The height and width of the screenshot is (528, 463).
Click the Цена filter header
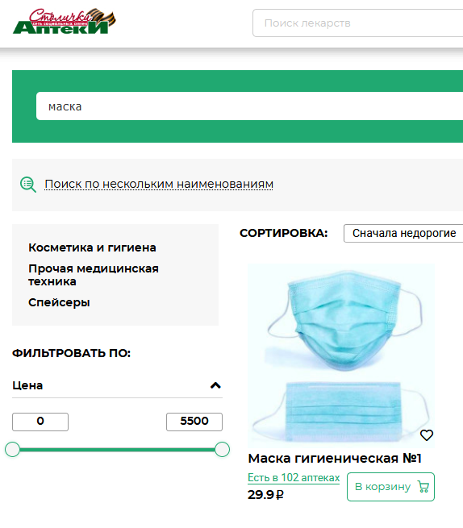117,385
